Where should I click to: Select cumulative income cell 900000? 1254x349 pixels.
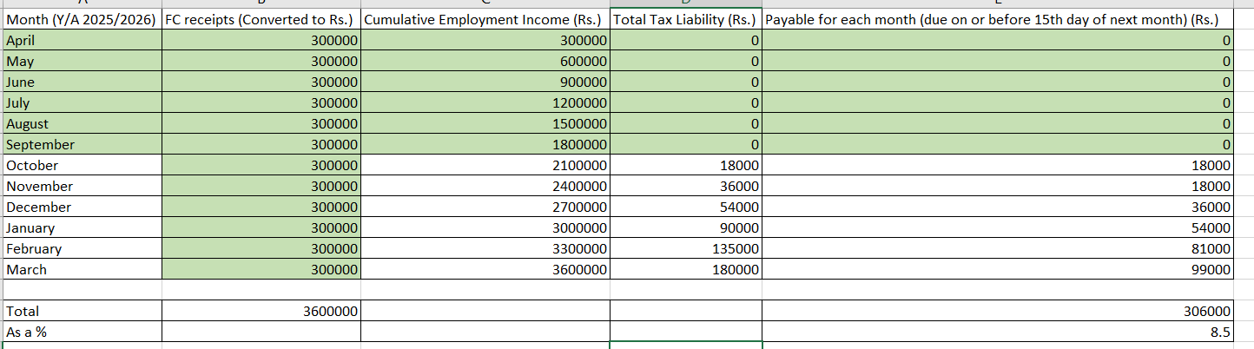[485, 82]
